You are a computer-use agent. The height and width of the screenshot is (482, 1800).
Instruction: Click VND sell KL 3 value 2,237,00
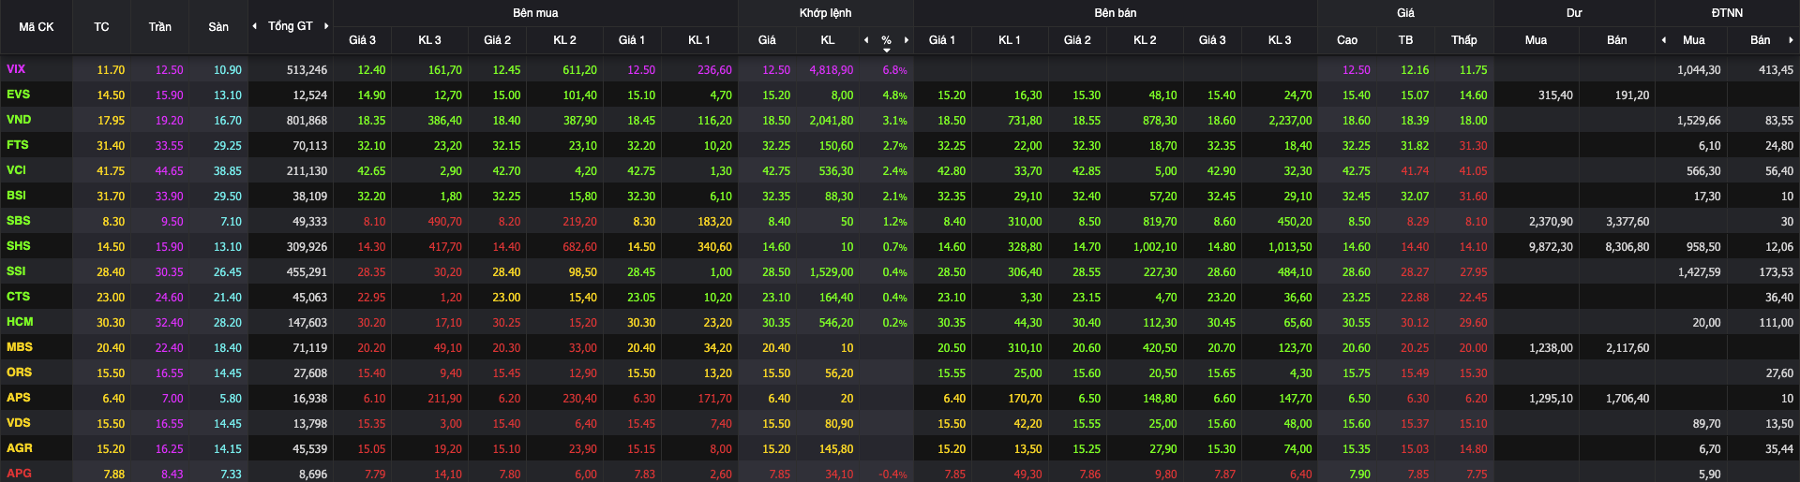(1290, 121)
